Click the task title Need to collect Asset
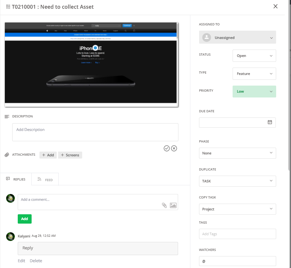The height and width of the screenshot is (268, 291). [x=67, y=7]
